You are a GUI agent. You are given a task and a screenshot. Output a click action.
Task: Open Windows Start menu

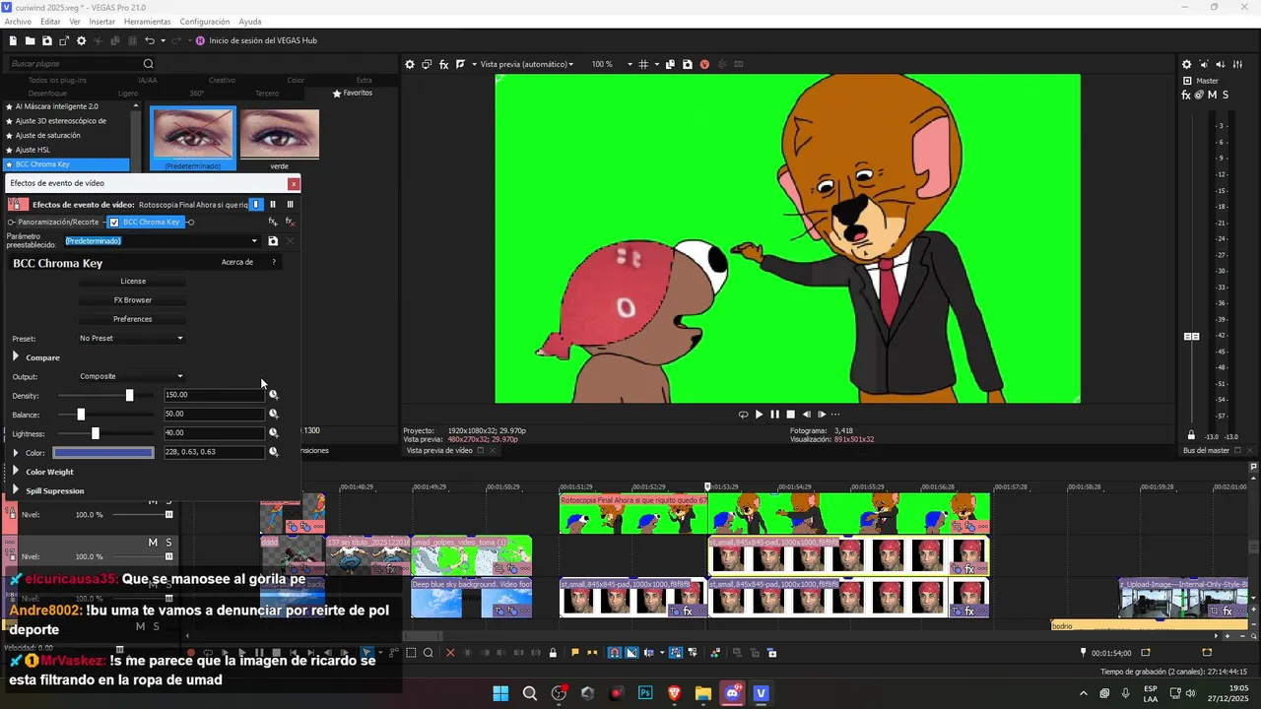500,693
